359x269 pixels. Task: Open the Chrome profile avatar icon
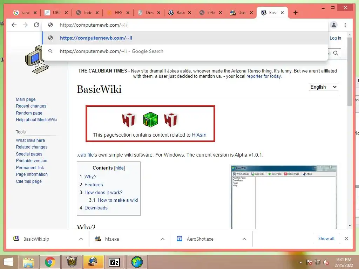pyautogui.click(x=334, y=25)
